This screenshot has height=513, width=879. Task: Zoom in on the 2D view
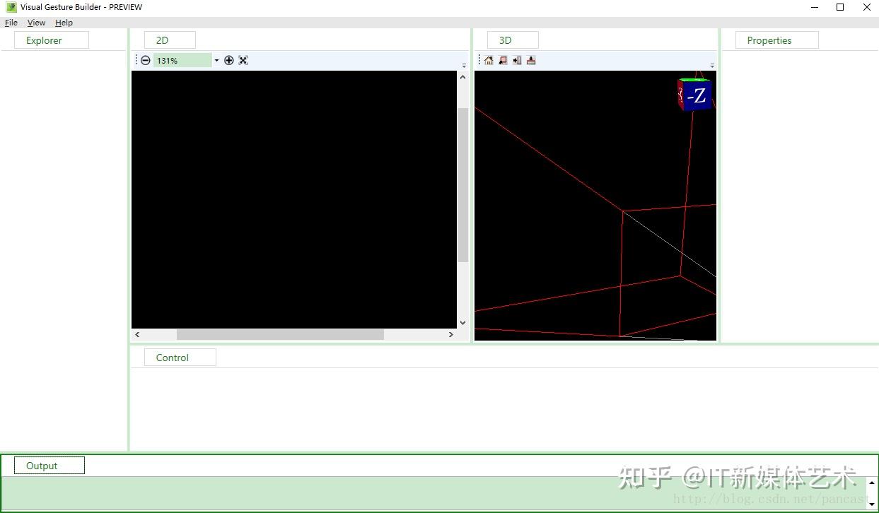tap(229, 60)
